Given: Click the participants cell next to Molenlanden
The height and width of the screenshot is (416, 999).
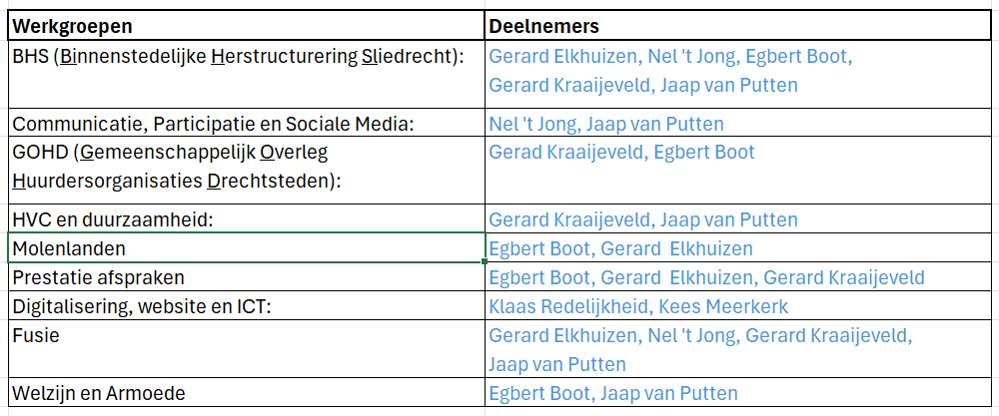Looking at the screenshot, I should 739,248.
